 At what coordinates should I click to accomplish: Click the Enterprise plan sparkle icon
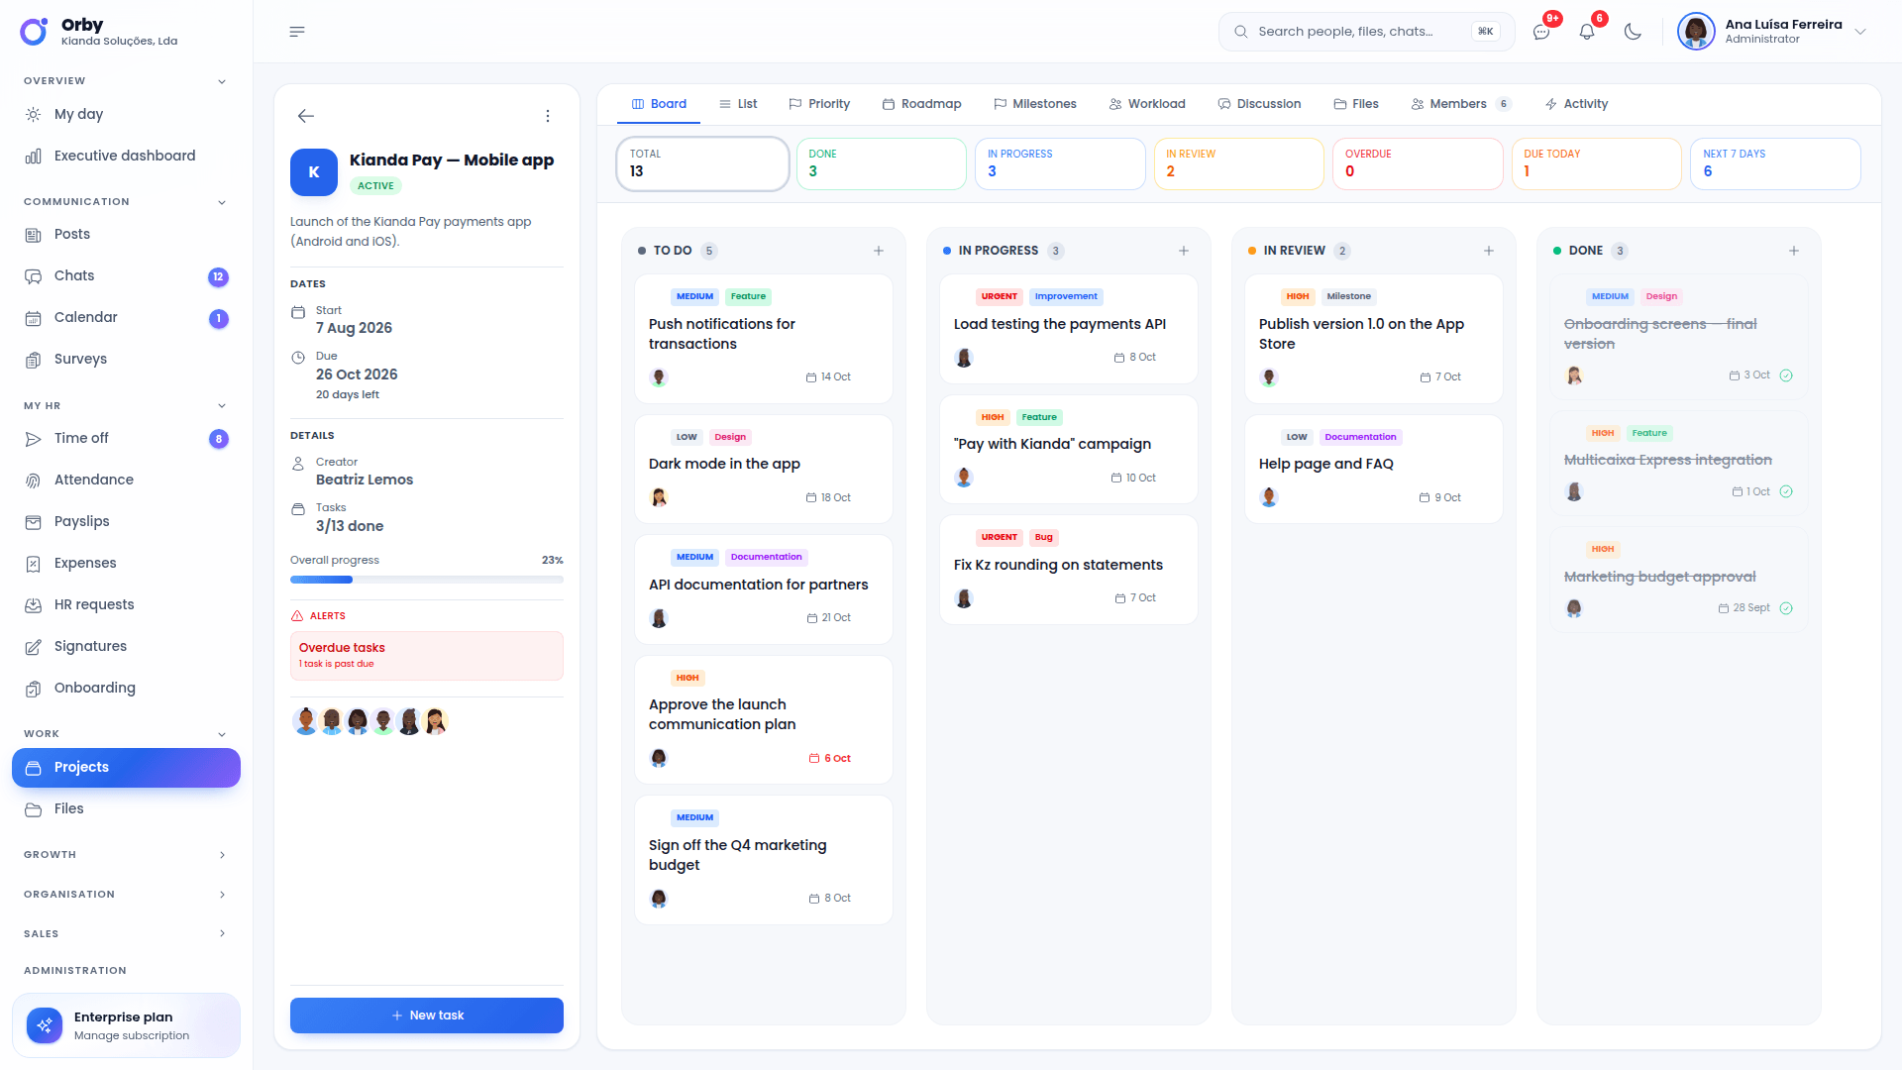[x=45, y=1025]
